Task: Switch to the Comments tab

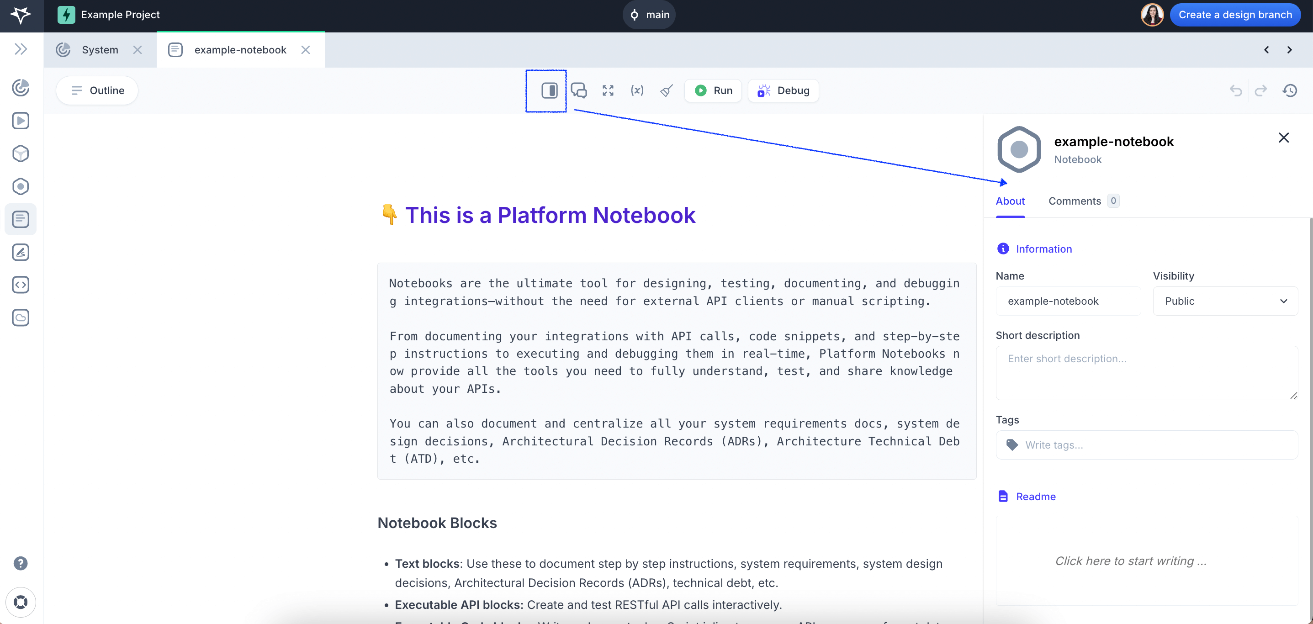Action: 1084,201
